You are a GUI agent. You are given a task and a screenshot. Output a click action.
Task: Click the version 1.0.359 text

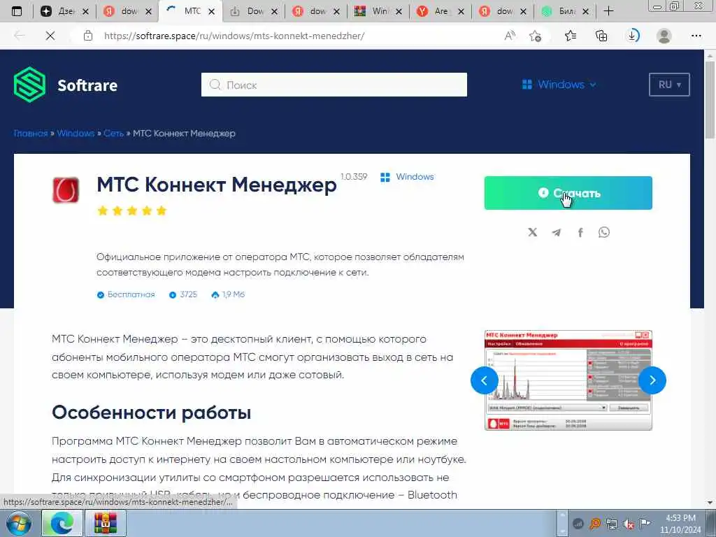point(354,177)
